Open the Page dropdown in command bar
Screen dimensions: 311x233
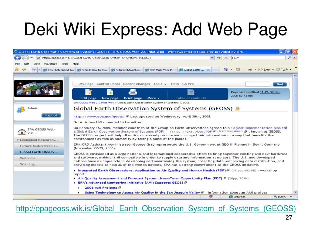(x=266, y=69)
